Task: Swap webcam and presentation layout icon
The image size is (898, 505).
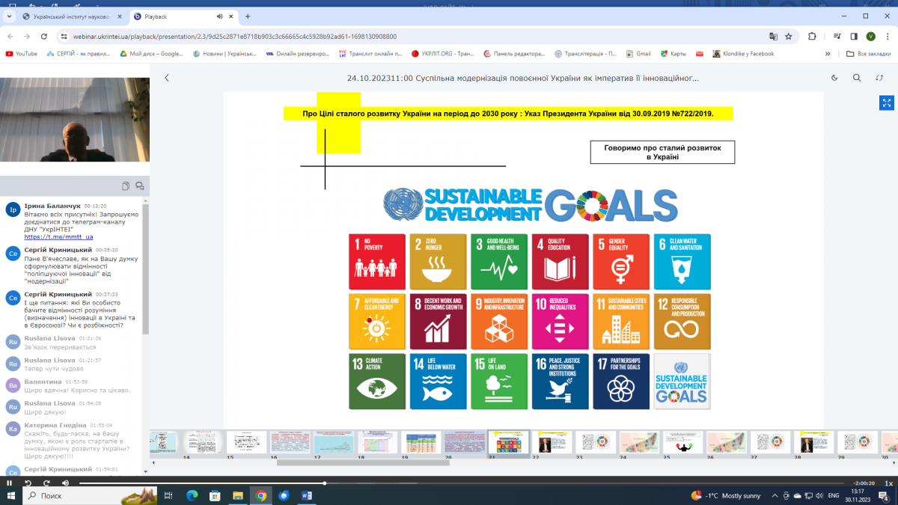Action: pos(879,78)
